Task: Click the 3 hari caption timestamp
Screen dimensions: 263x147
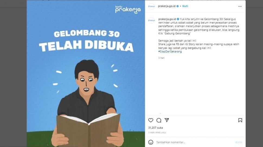Action: [x=161, y=58]
